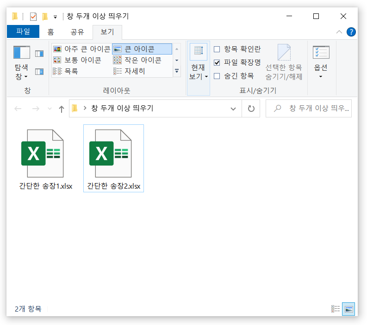Select the 보기 ribbon tab
Screen dimensions: 367x325
click(x=107, y=32)
